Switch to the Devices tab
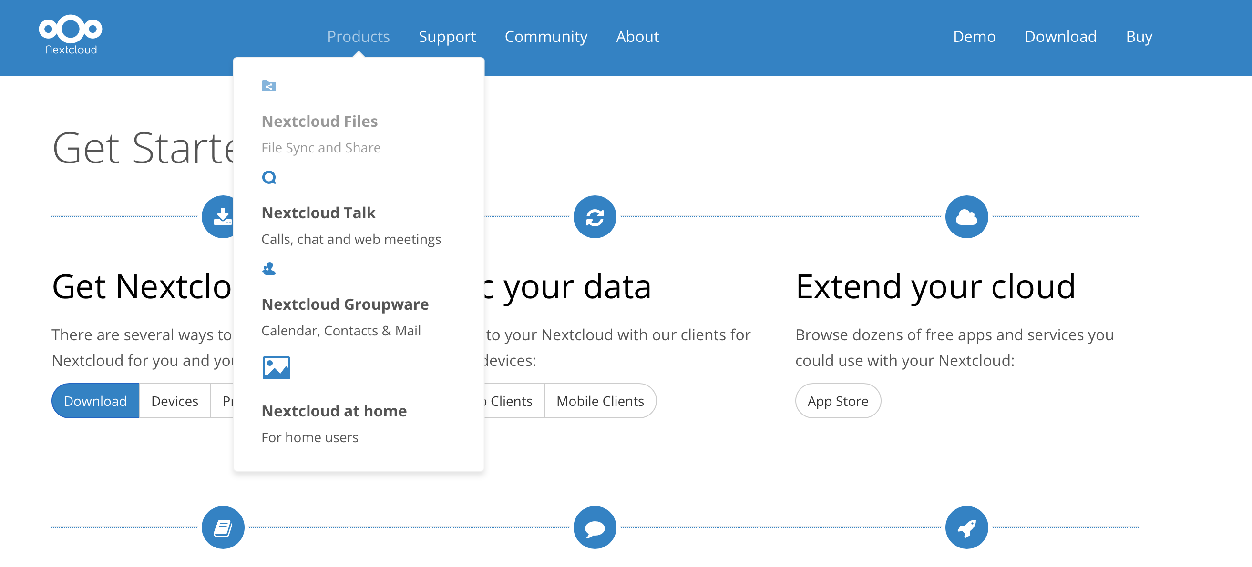1252x567 pixels. (174, 401)
